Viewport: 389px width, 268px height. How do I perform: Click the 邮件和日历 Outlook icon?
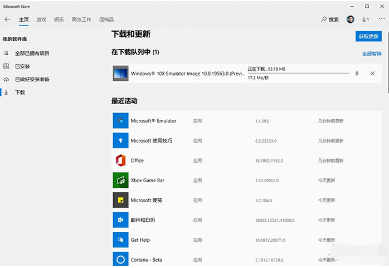tap(120, 220)
